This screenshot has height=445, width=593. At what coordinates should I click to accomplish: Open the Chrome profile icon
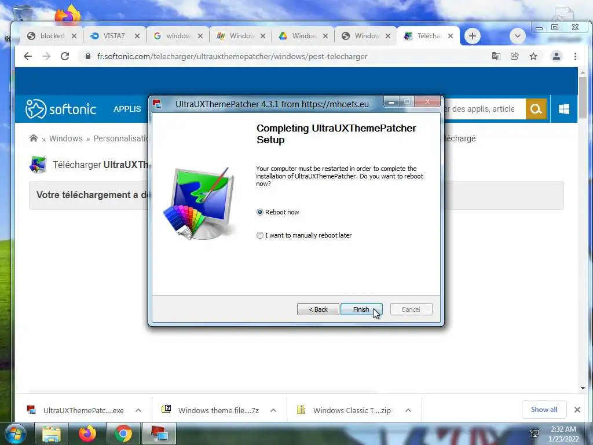point(557,56)
